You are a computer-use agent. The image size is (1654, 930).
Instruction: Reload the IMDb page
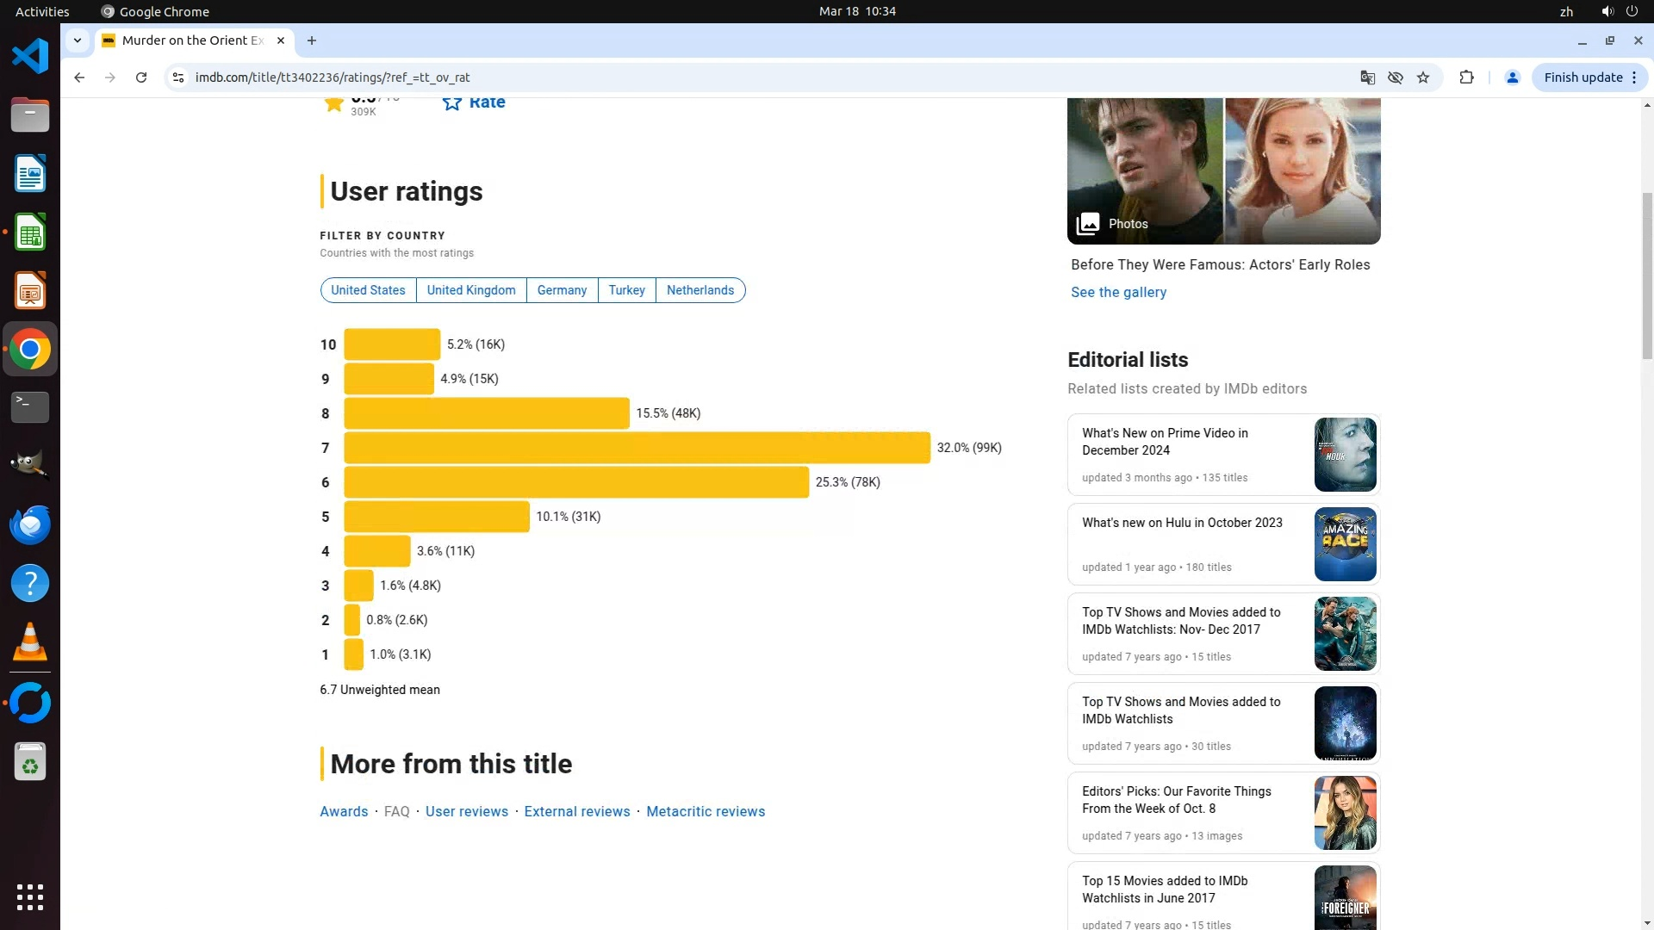pyautogui.click(x=141, y=77)
